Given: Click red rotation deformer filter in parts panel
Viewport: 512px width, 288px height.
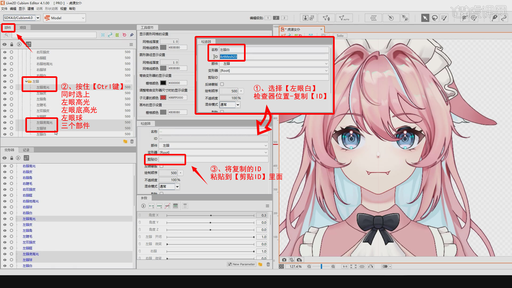Looking at the screenshot, I should tap(125, 35).
